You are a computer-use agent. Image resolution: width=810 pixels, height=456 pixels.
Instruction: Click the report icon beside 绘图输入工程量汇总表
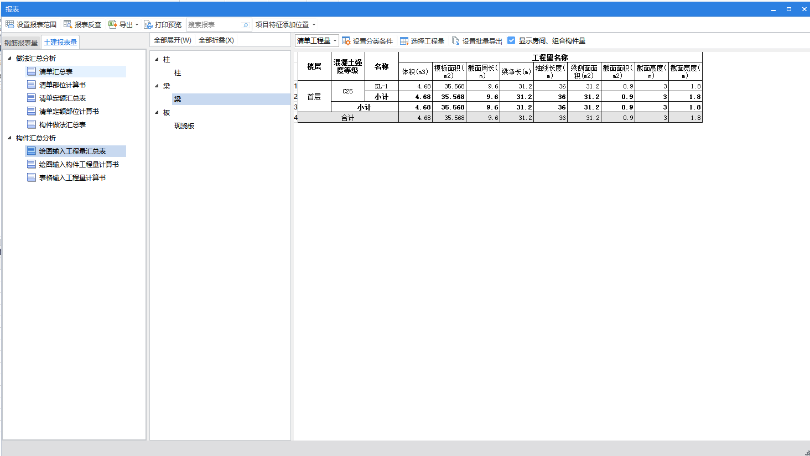click(x=32, y=151)
